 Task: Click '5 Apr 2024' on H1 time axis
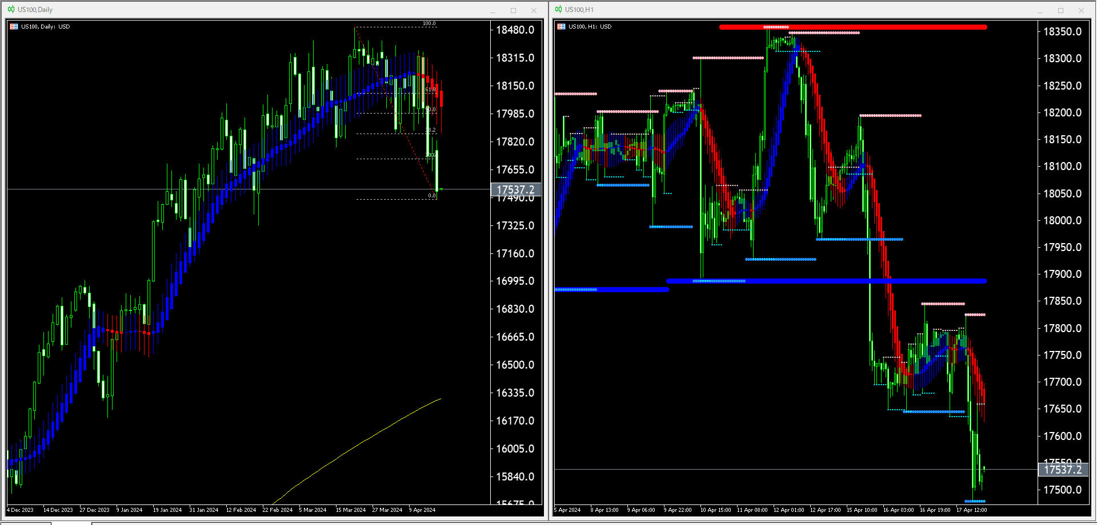click(567, 510)
